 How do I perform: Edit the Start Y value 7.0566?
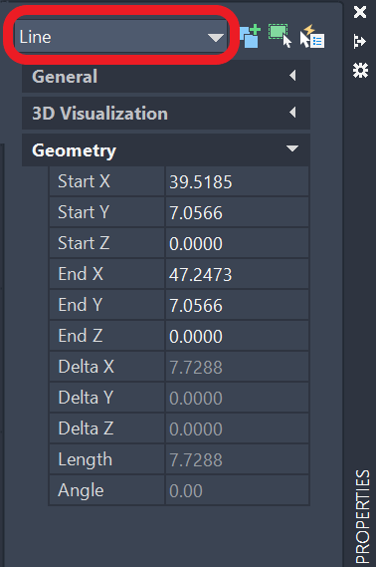point(237,212)
